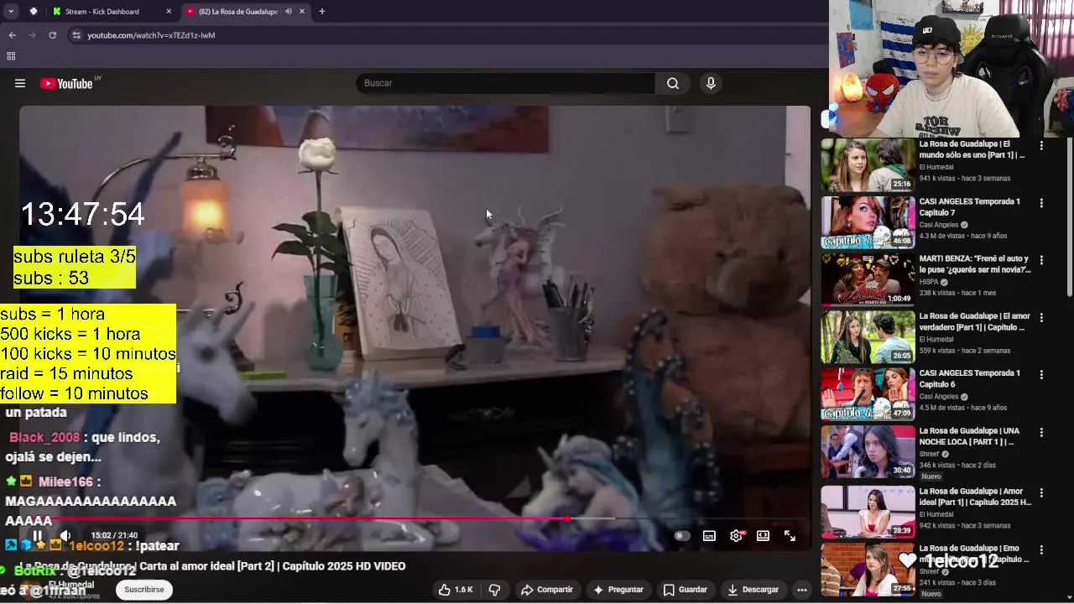Open options menu for 'El amor verdadero'
The height and width of the screenshot is (604, 1074).
pyautogui.click(x=1041, y=318)
